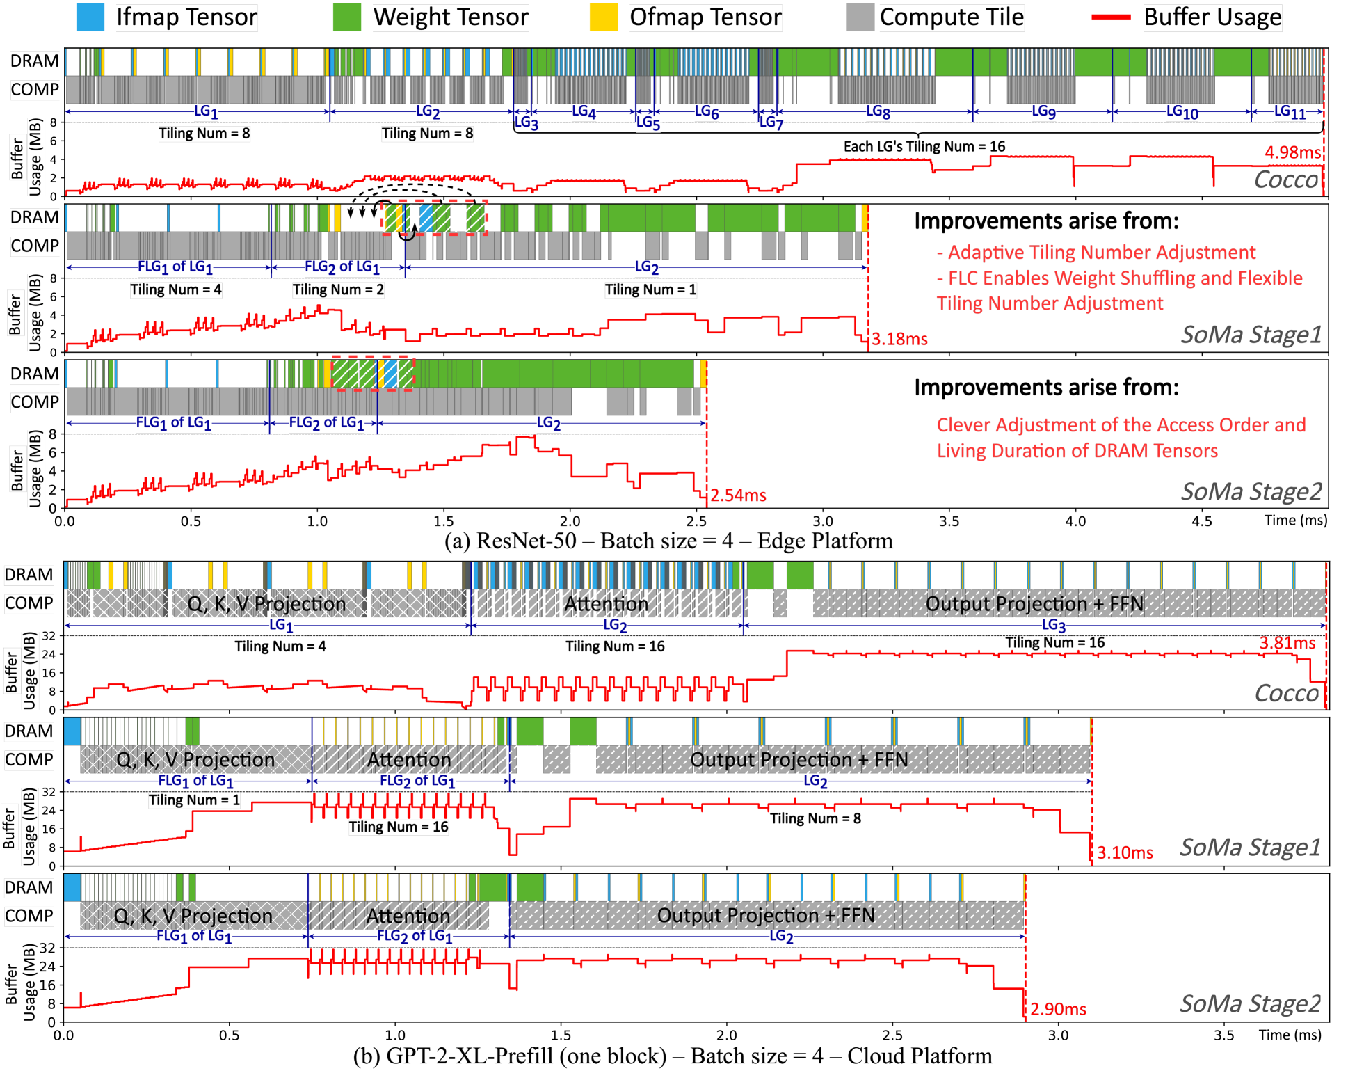Click the Attention block in Cocco GPT-2 plot
The image size is (1348, 1080).
607,603
